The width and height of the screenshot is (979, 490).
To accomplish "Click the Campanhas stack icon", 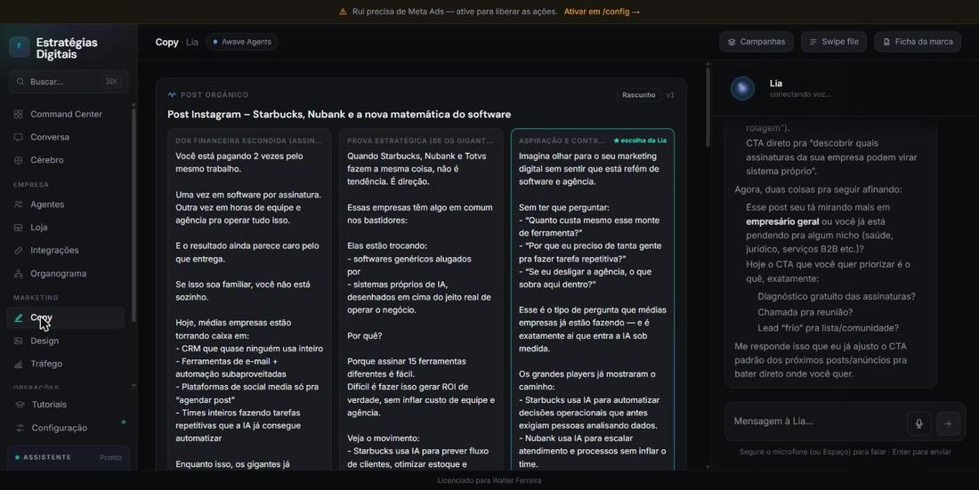I will 732,42.
